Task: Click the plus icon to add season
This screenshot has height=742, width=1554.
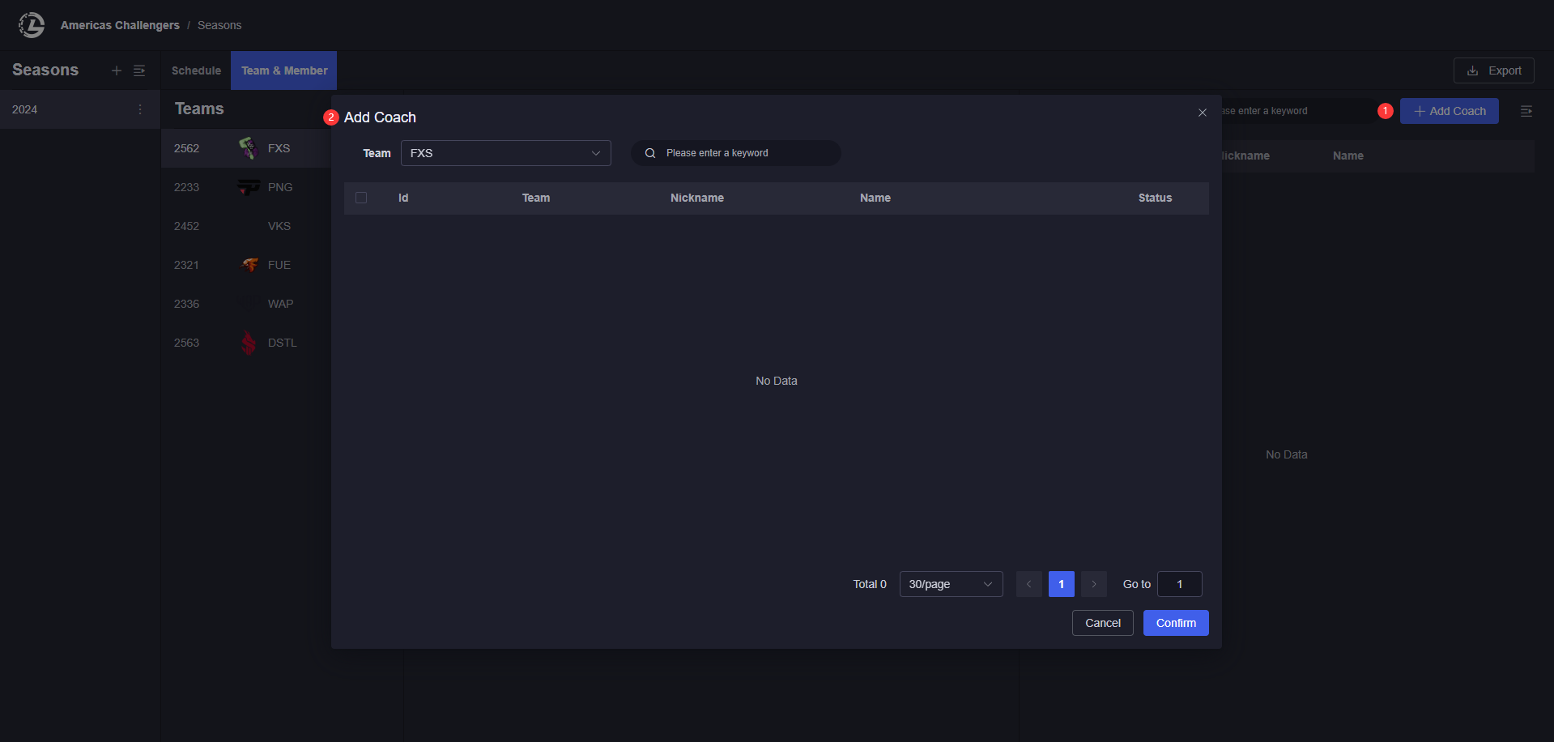Action: (117, 70)
